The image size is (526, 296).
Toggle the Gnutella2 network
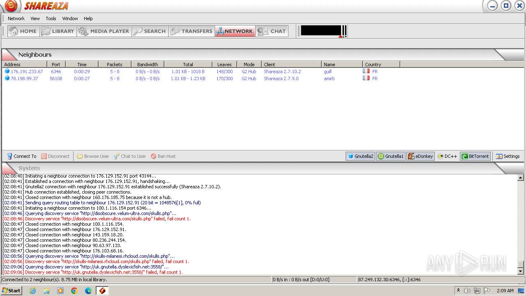[360, 156]
